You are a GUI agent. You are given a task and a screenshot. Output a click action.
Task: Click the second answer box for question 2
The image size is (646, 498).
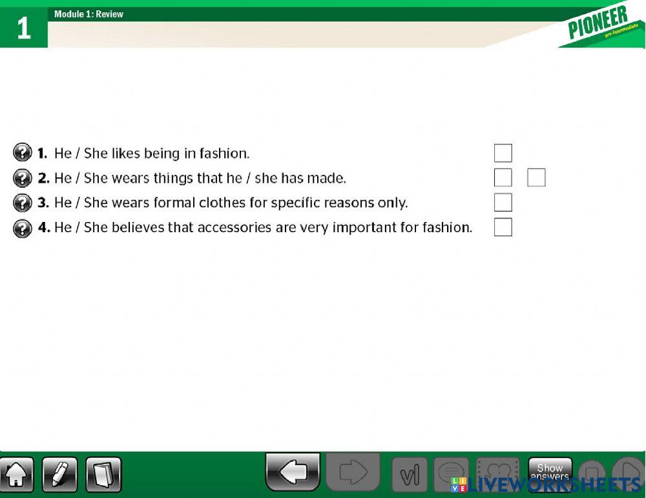(536, 177)
